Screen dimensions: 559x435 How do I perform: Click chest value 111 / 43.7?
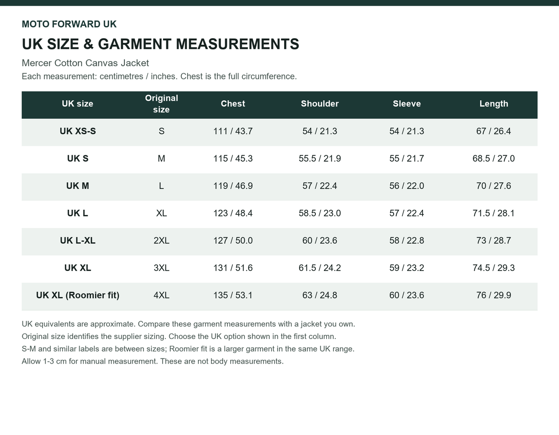point(233,131)
